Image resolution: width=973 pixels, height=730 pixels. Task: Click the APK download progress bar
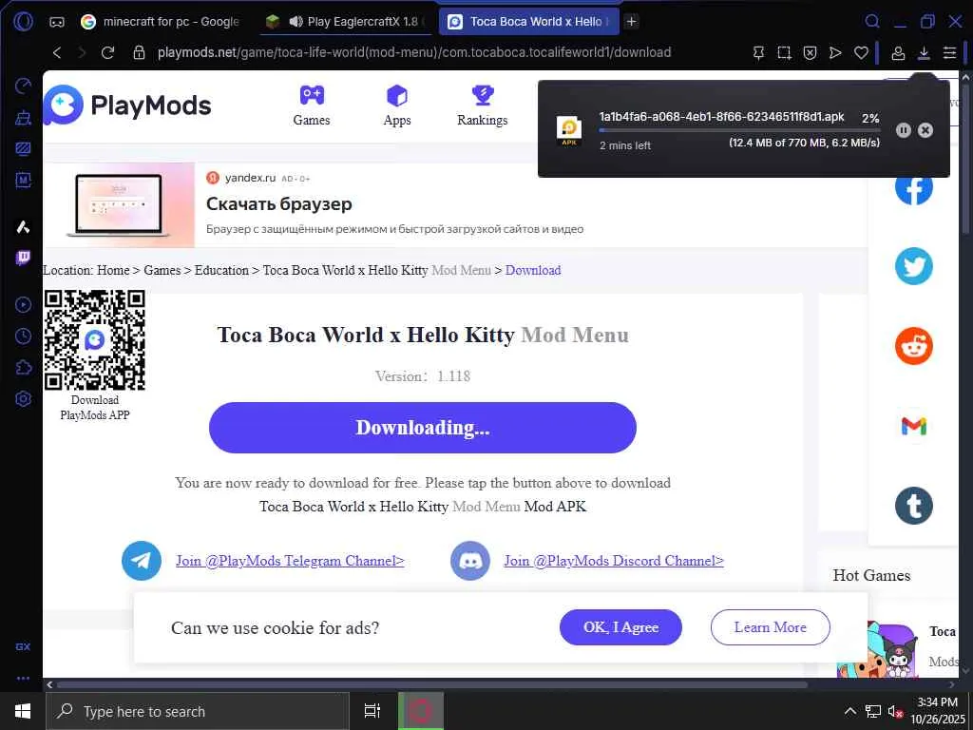click(x=739, y=130)
